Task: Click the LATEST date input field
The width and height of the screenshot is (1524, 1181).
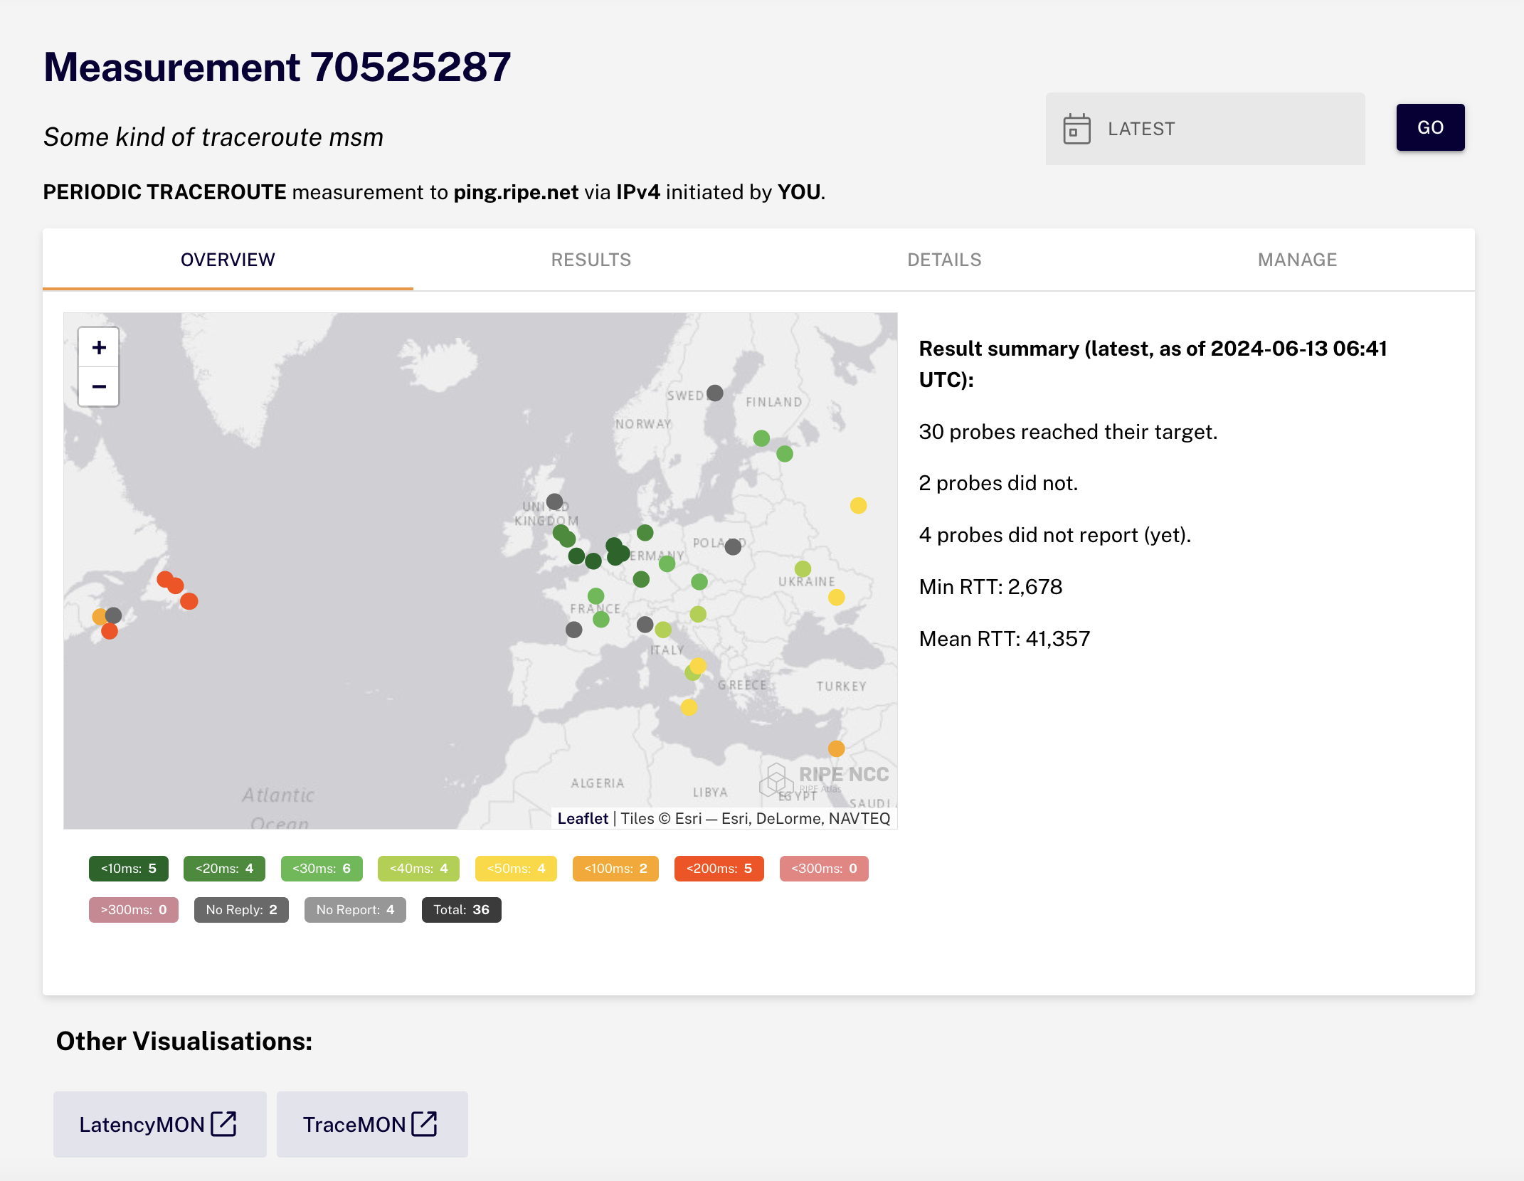Action: pos(1205,129)
